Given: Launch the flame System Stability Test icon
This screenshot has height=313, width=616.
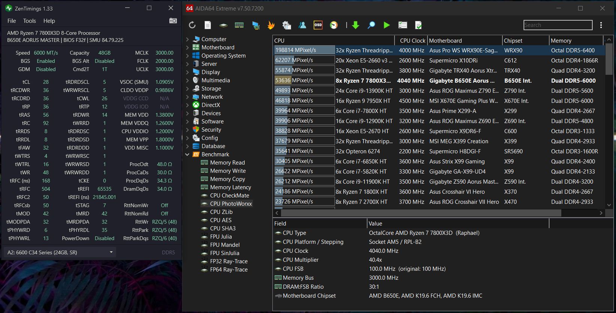Looking at the screenshot, I should (x=271, y=25).
